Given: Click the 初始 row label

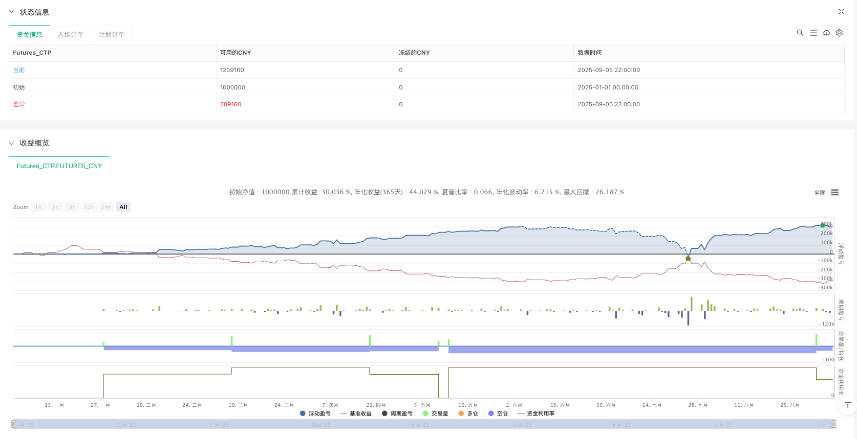Looking at the screenshot, I should pos(19,87).
